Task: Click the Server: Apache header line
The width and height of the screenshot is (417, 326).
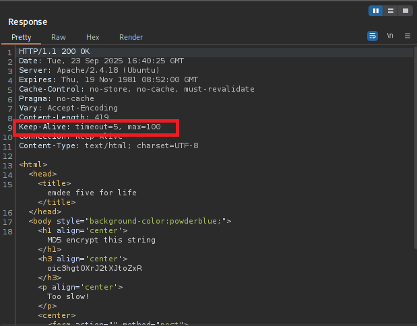Action: pos(89,71)
